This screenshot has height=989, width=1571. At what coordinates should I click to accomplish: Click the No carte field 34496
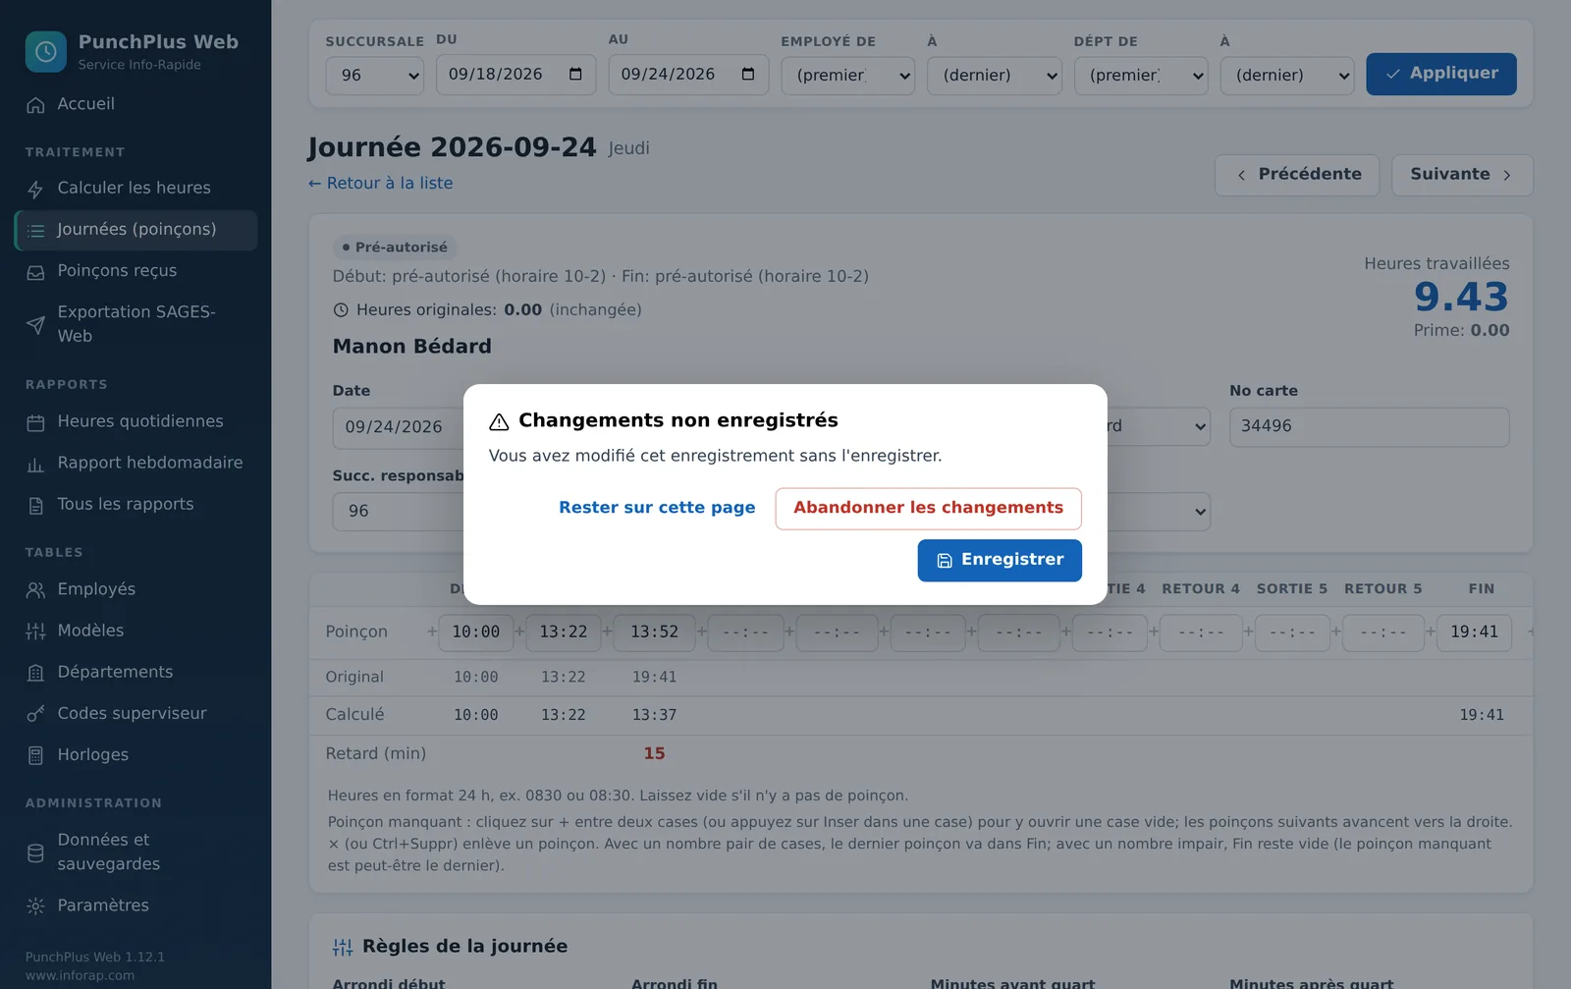click(1369, 426)
